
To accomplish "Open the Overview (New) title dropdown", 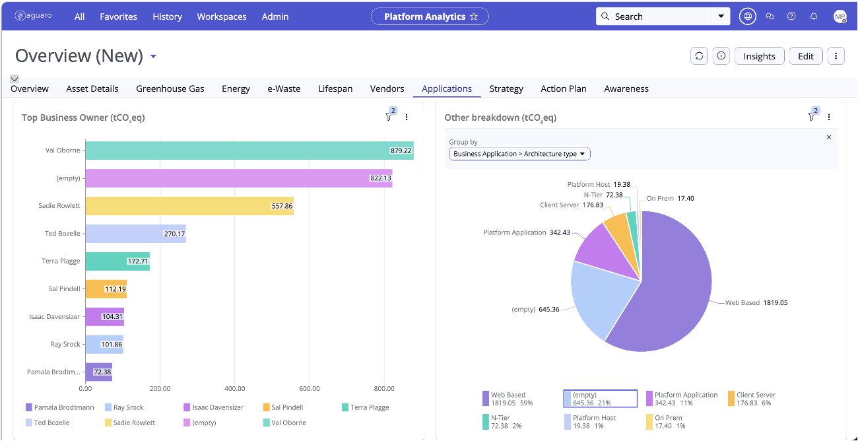I will (153, 56).
